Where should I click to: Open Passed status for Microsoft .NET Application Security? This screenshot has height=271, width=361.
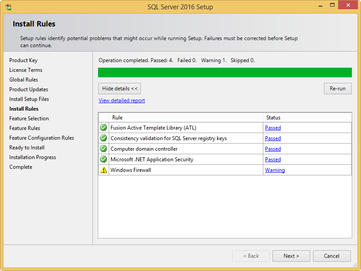point(273,160)
